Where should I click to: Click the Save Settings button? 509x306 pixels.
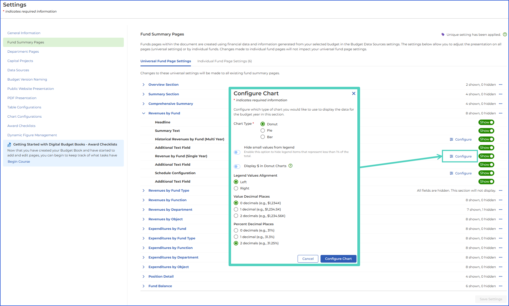point(491,299)
